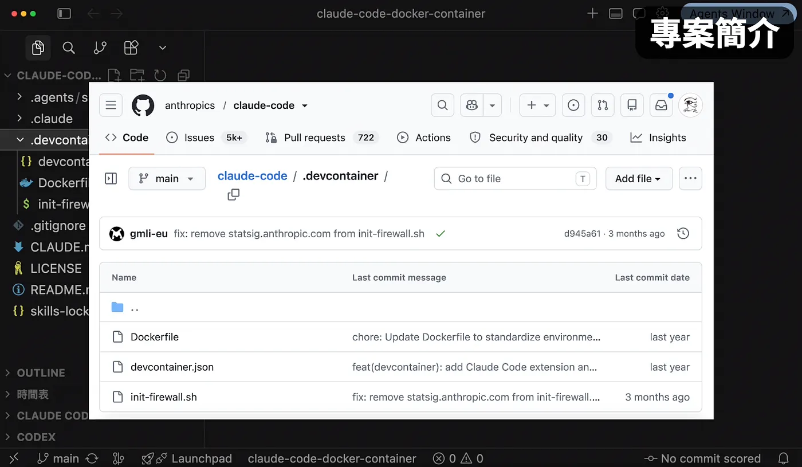The width and height of the screenshot is (802, 467).
Task: Open GitHub search with the magnifier button
Action: click(442, 105)
